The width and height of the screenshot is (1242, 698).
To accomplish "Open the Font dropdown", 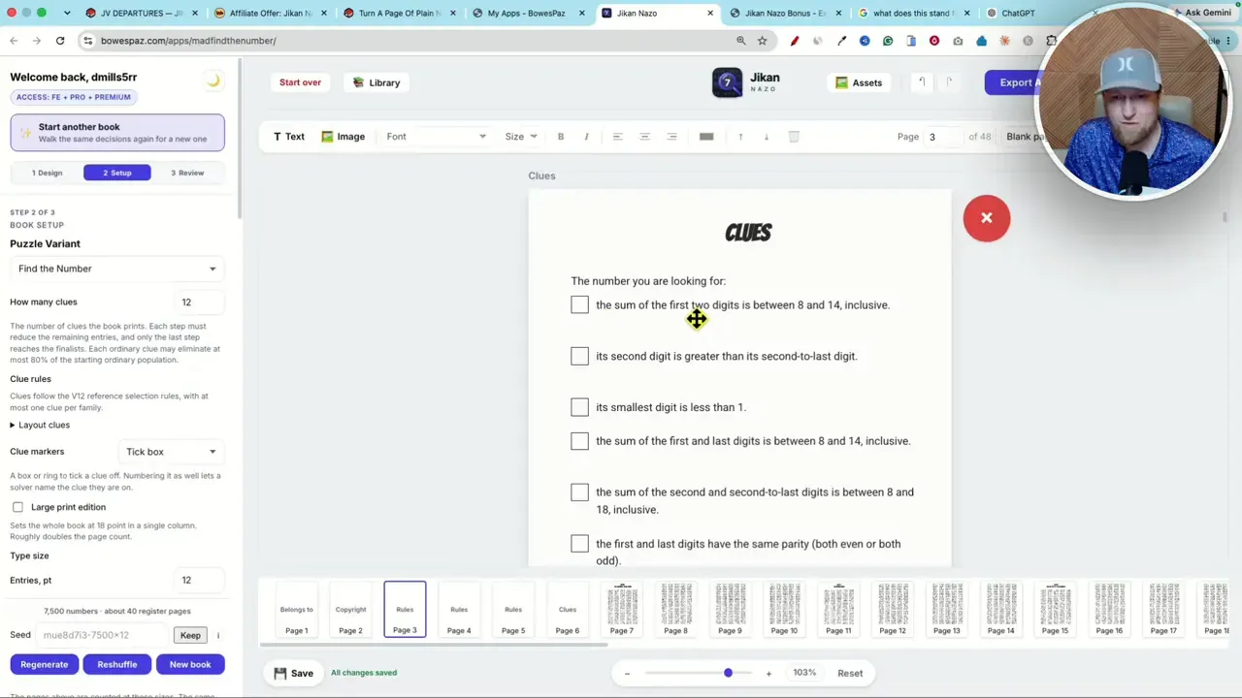I will pos(436,137).
